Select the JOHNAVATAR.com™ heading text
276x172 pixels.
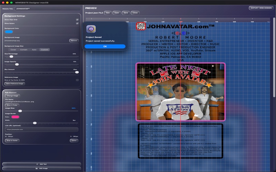(180, 26)
